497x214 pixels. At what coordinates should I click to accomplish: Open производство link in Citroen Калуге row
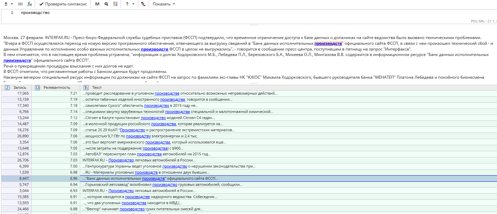point(153,118)
